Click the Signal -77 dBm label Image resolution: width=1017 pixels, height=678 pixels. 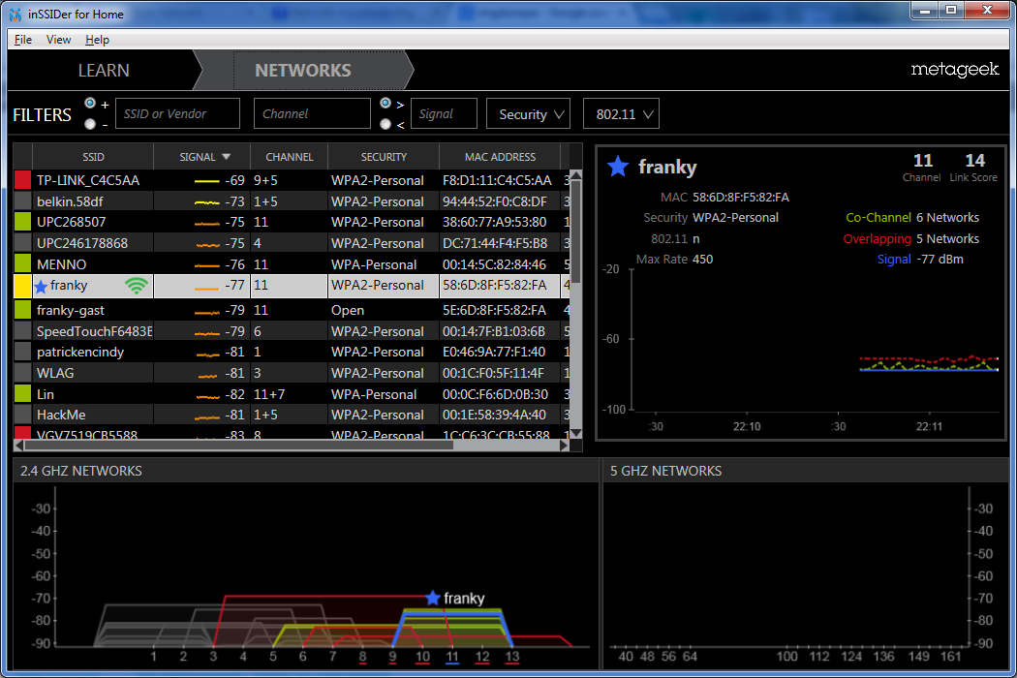pyautogui.click(x=920, y=259)
